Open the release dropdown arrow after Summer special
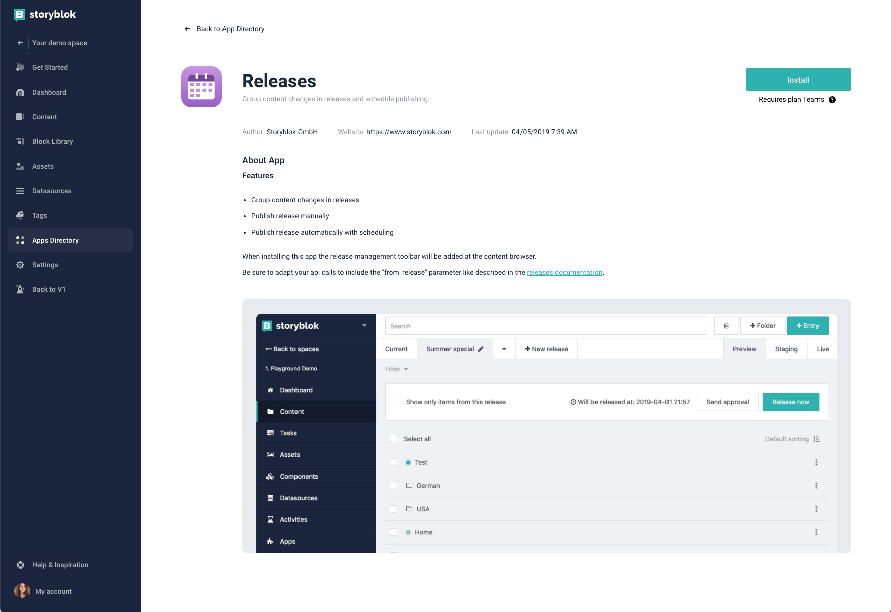Image resolution: width=891 pixels, height=612 pixels. (x=504, y=349)
